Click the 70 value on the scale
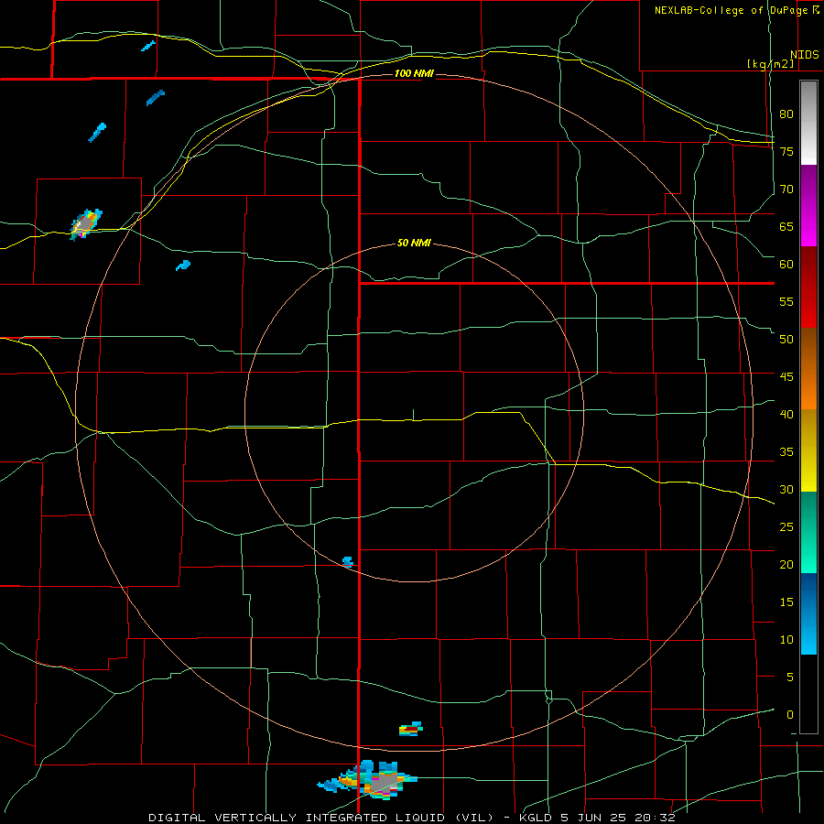Image resolution: width=824 pixels, height=824 pixels. coord(786,190)
